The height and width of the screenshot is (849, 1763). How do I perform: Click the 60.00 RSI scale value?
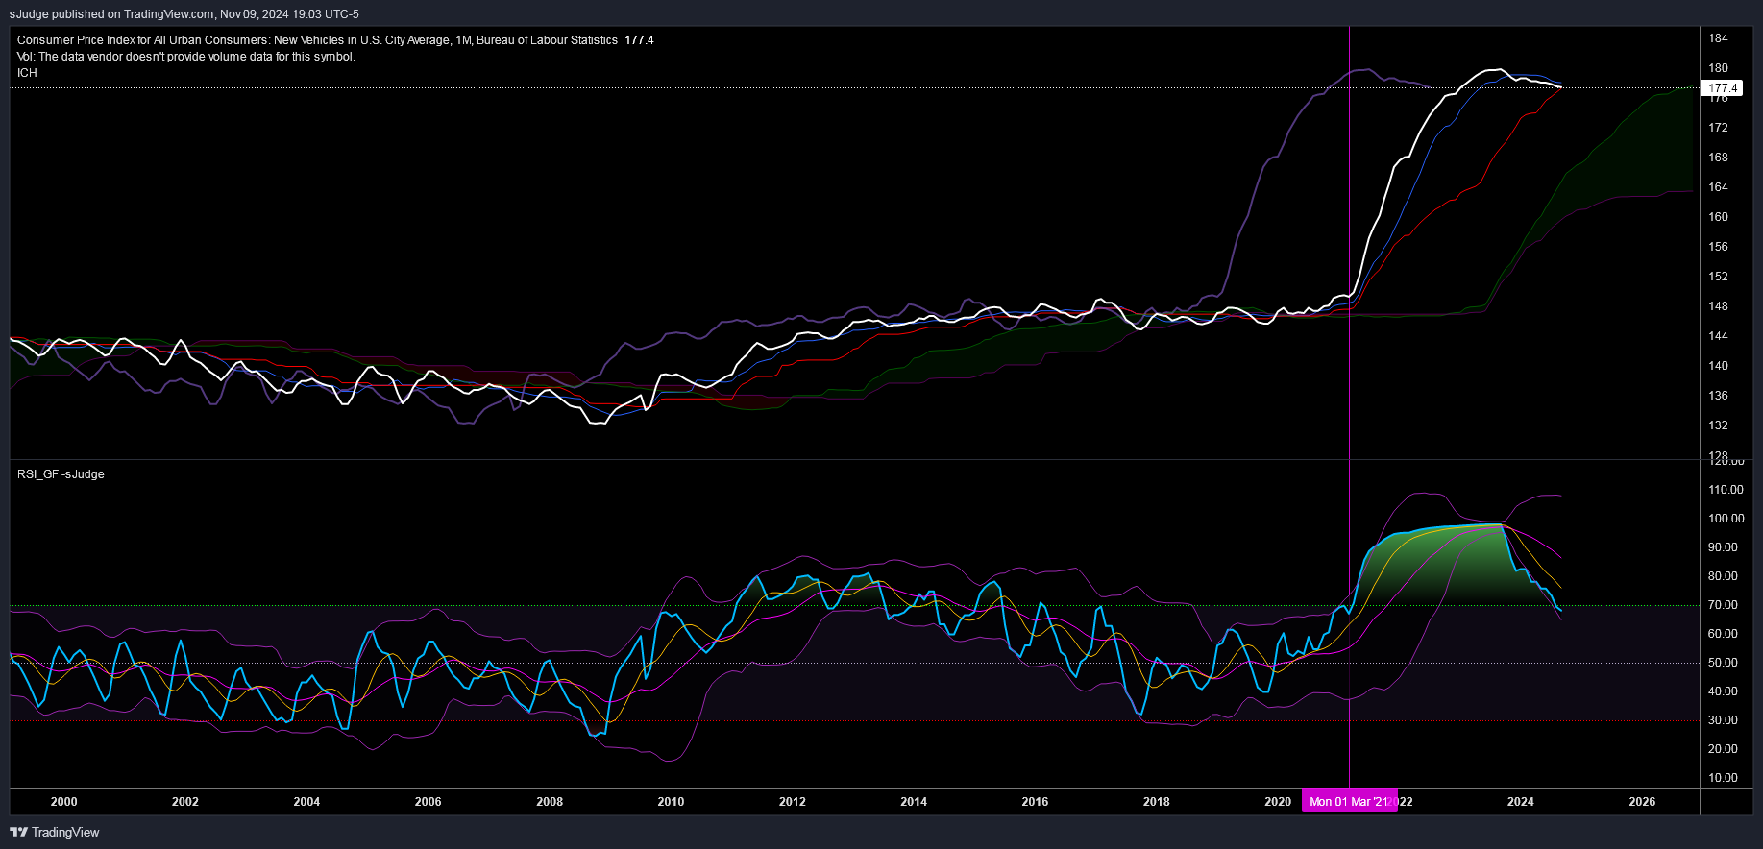(1723, 634)
